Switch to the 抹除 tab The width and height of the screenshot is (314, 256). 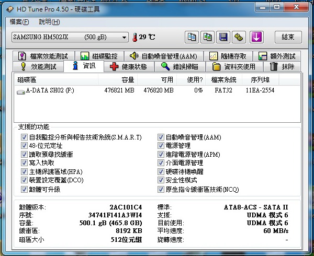(x=282, y=66)
